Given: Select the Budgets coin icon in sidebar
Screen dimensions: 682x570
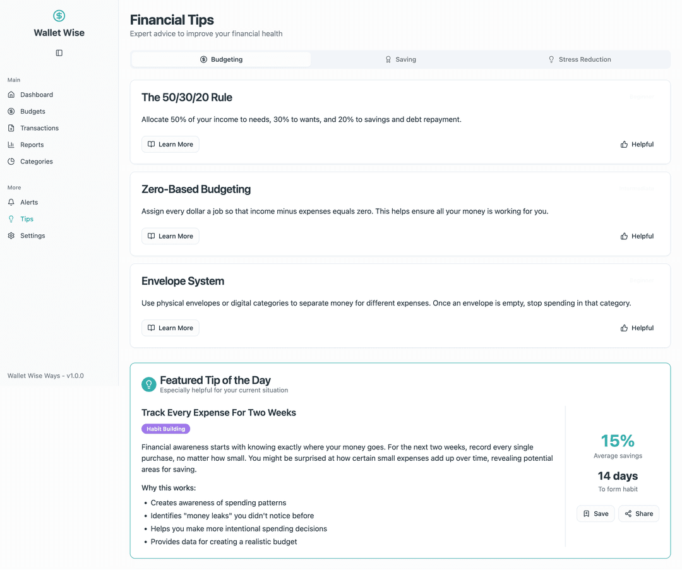Looking at the screenshot, I should click(x=11, y=111).
